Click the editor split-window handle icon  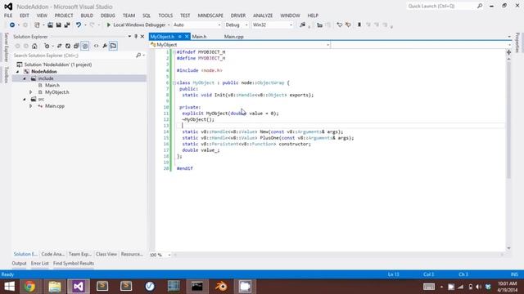click(x=508, y=52)
